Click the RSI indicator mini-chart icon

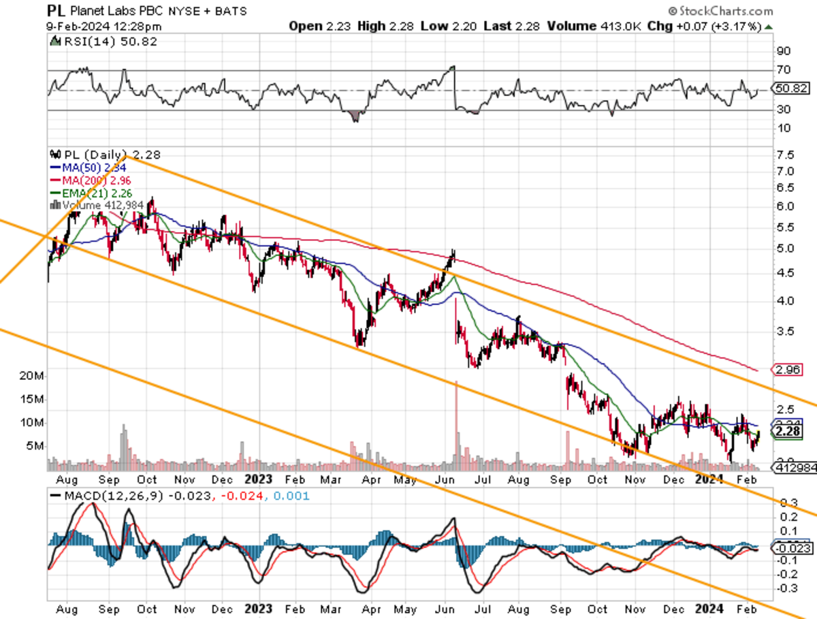coord(55,41)
